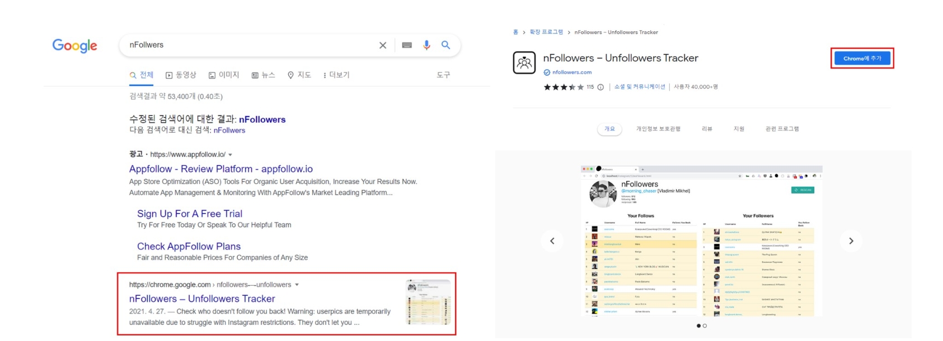Click the info icon next to rating count 115

click(600, 87)
